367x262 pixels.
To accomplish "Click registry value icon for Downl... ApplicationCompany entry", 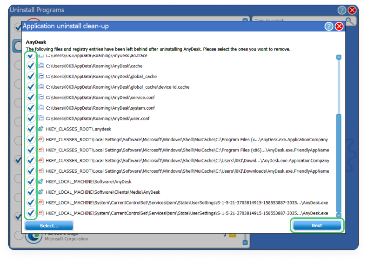I will [x=41, y=160].
